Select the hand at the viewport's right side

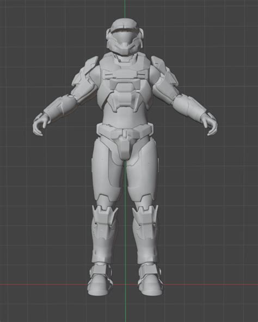click(x=209, y=124)
